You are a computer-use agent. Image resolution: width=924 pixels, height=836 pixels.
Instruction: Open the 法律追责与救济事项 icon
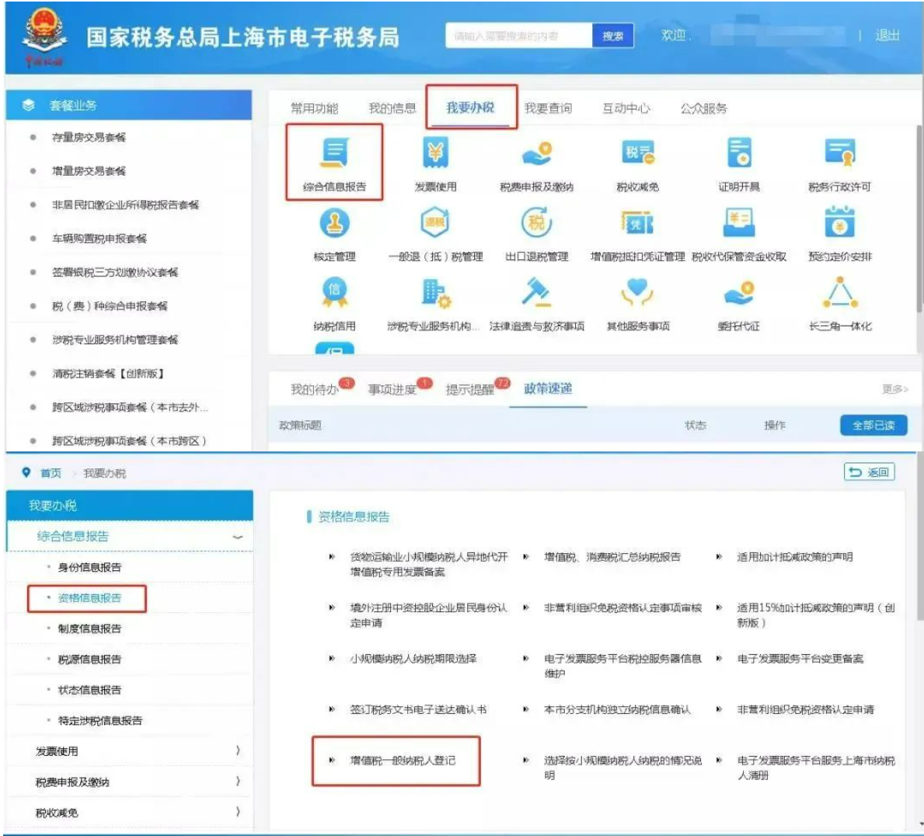(x=537, y=292)
